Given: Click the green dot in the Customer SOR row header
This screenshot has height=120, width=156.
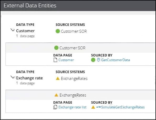Looking at the screenshot, I should click(x=56, y=48).
